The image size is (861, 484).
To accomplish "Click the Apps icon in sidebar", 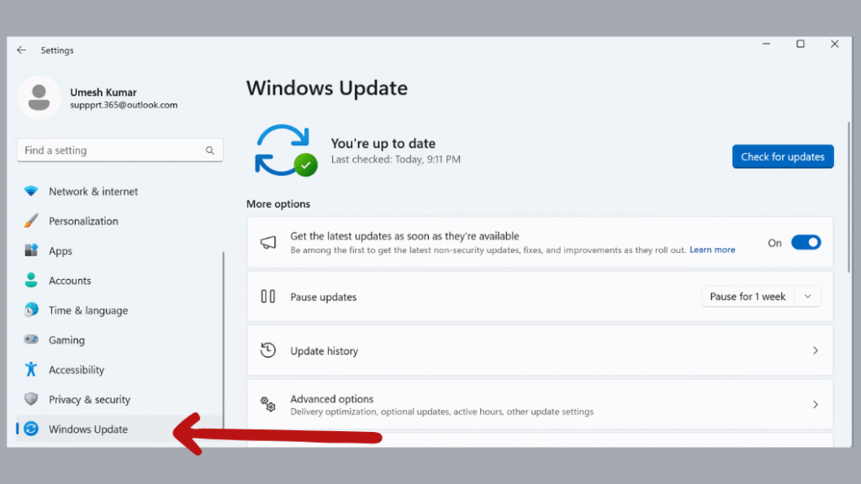I will [31, 250].
